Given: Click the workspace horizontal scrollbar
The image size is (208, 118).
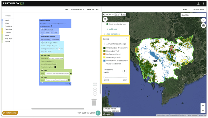Looking at the screenshot, I should click(x=58, y=109).
